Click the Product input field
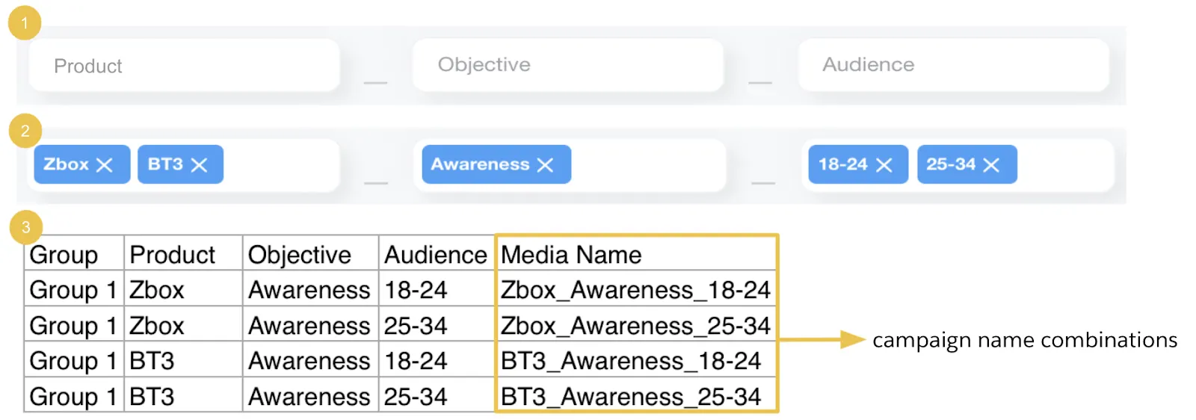 click(184, 66)
